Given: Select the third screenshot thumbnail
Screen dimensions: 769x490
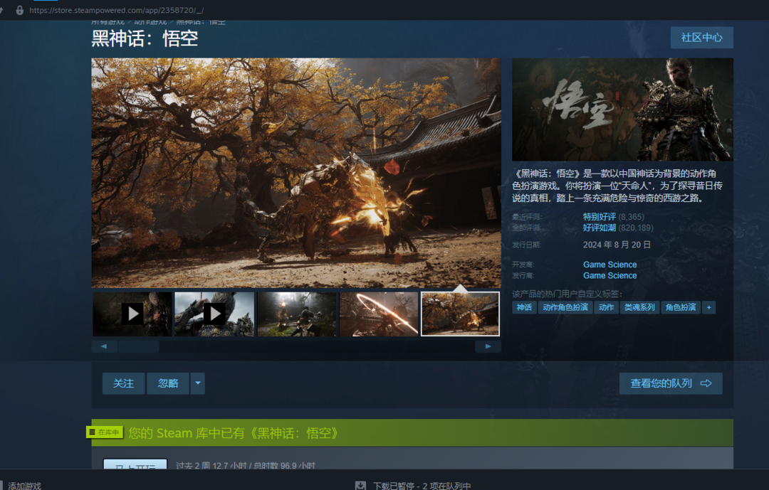Looking at the screenshot, I should coord(296,314).
